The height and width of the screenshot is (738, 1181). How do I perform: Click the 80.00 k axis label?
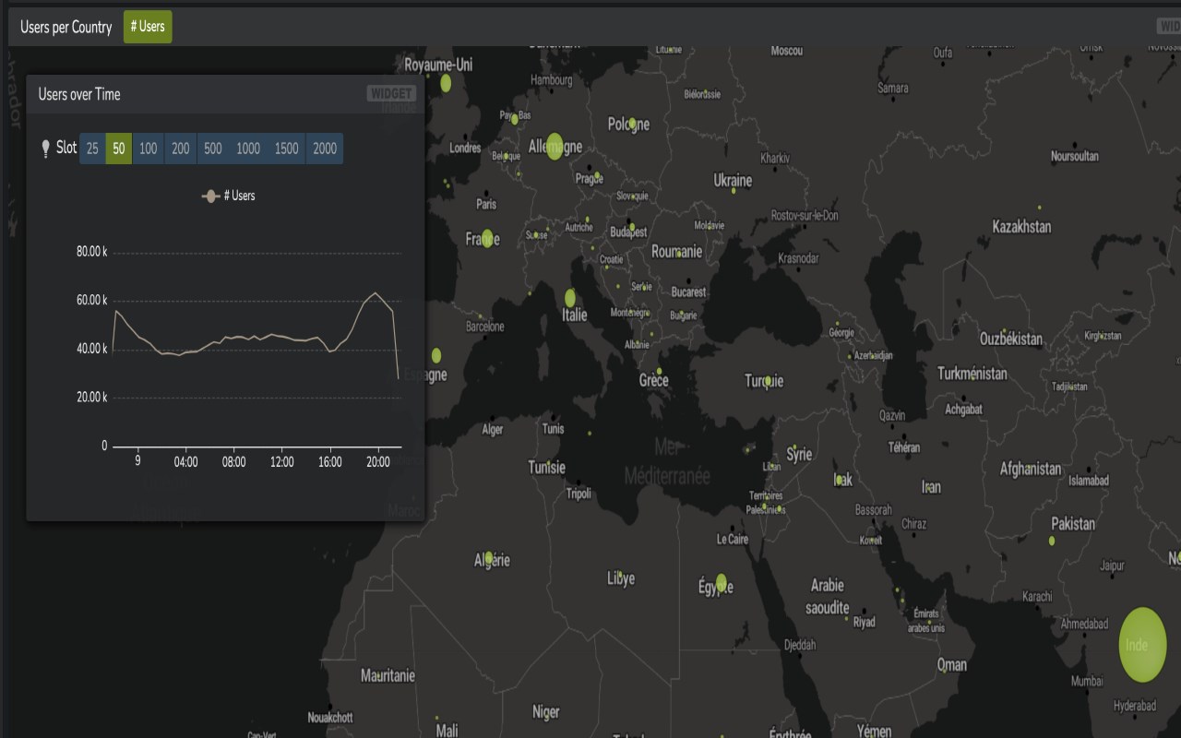coord(91,252)
